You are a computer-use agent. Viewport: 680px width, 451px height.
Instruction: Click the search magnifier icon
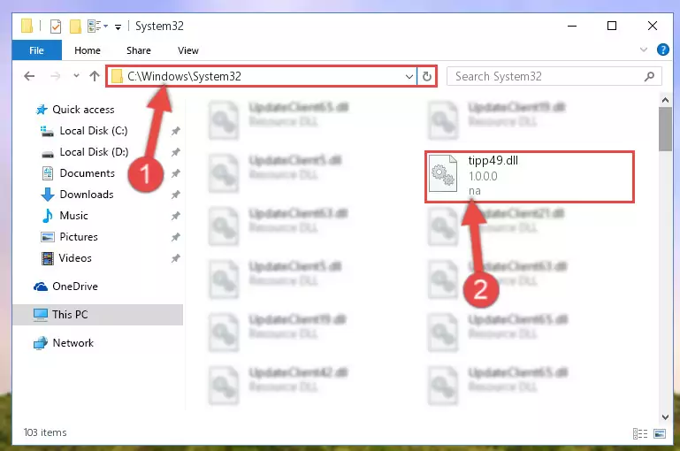(x=649, y=77)
